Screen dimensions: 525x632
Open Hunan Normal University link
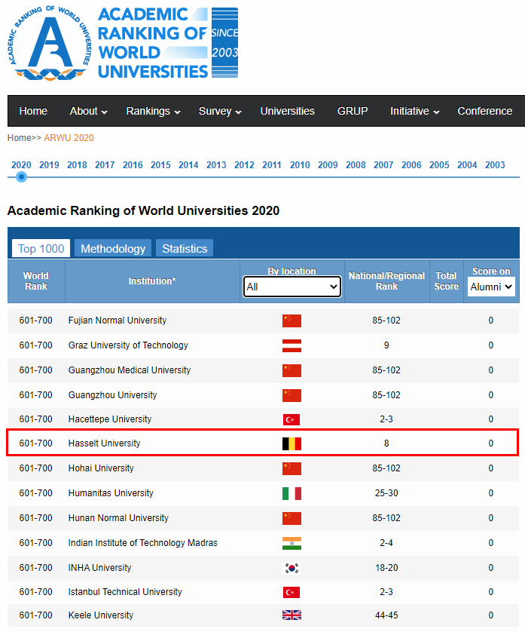tap(118, 518)
